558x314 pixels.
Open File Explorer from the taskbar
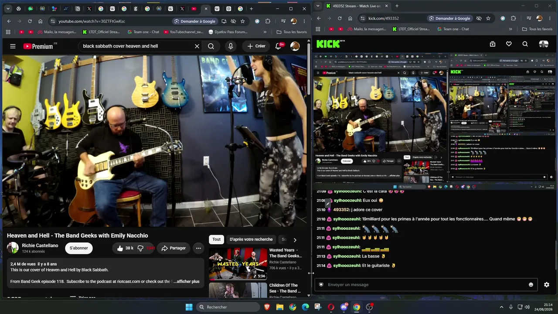pyautogui.click(x=280, y=307)
